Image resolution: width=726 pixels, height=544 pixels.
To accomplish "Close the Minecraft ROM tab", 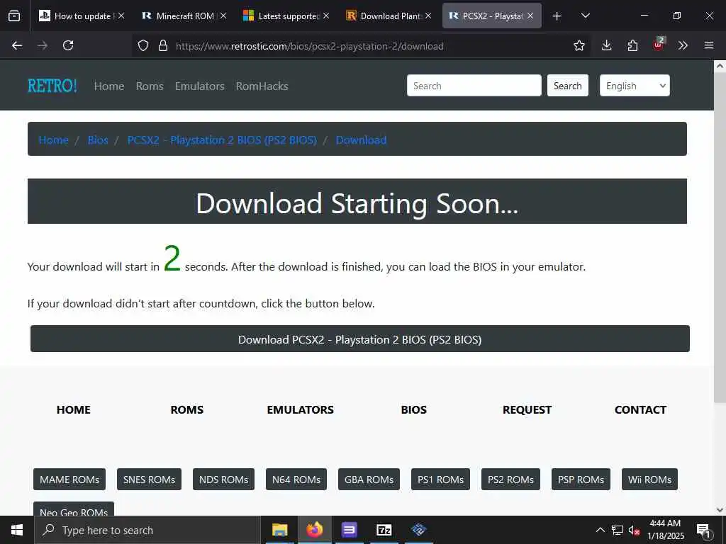I will pyautogui.click(x=223, y=16).
